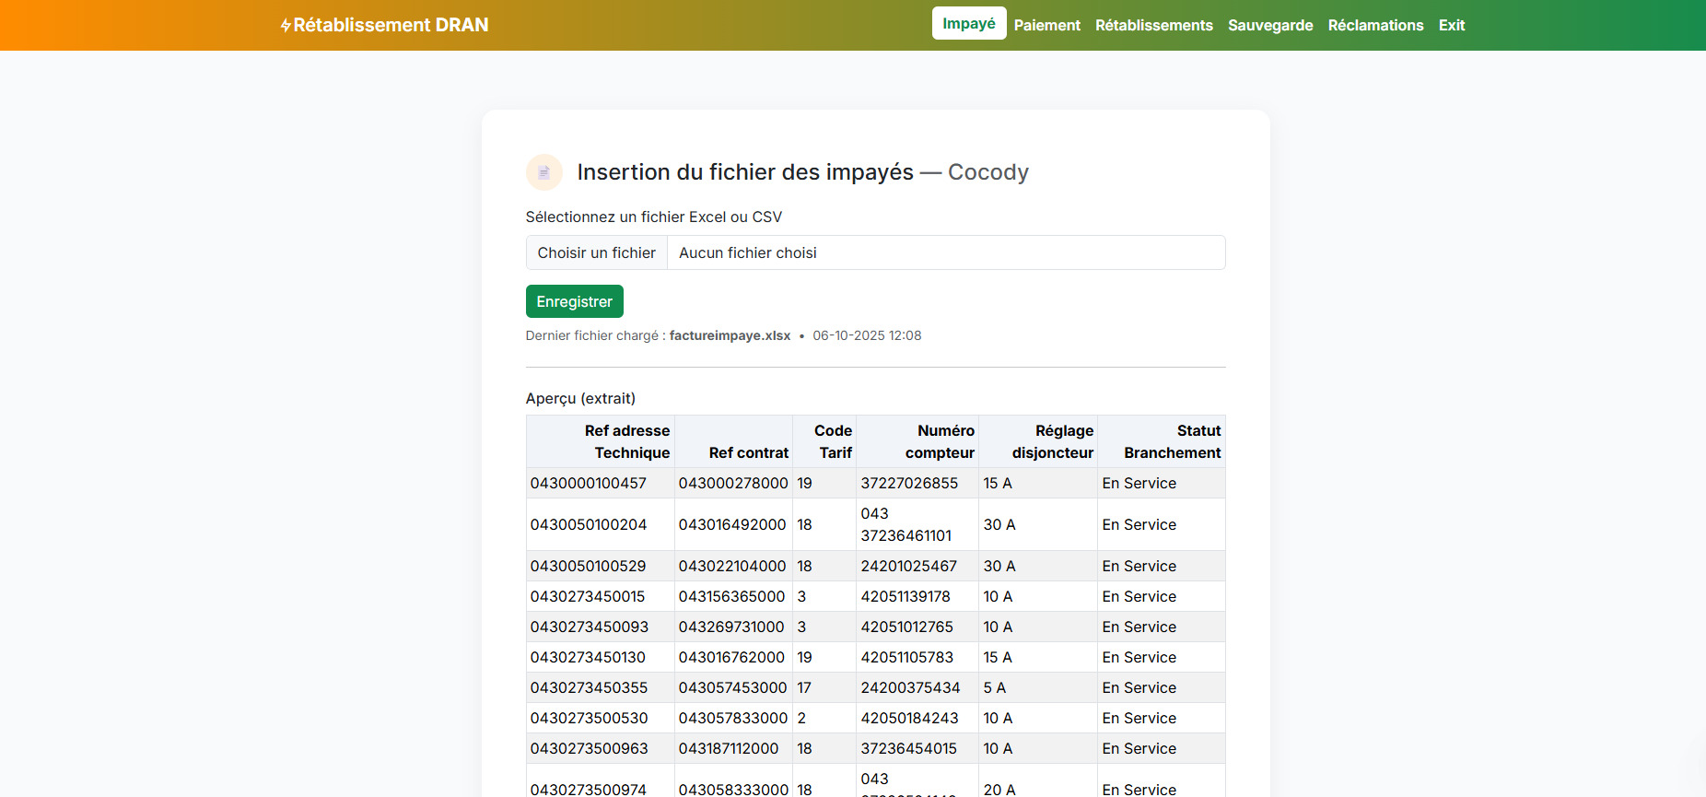
Task: Click the Statut Branchement column header
Action: [x=1172, y=441]
